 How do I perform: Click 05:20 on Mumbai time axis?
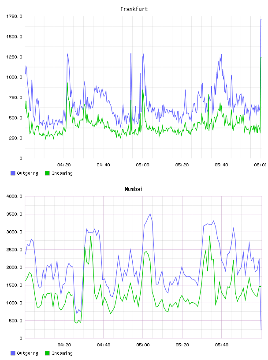[182, 345]
